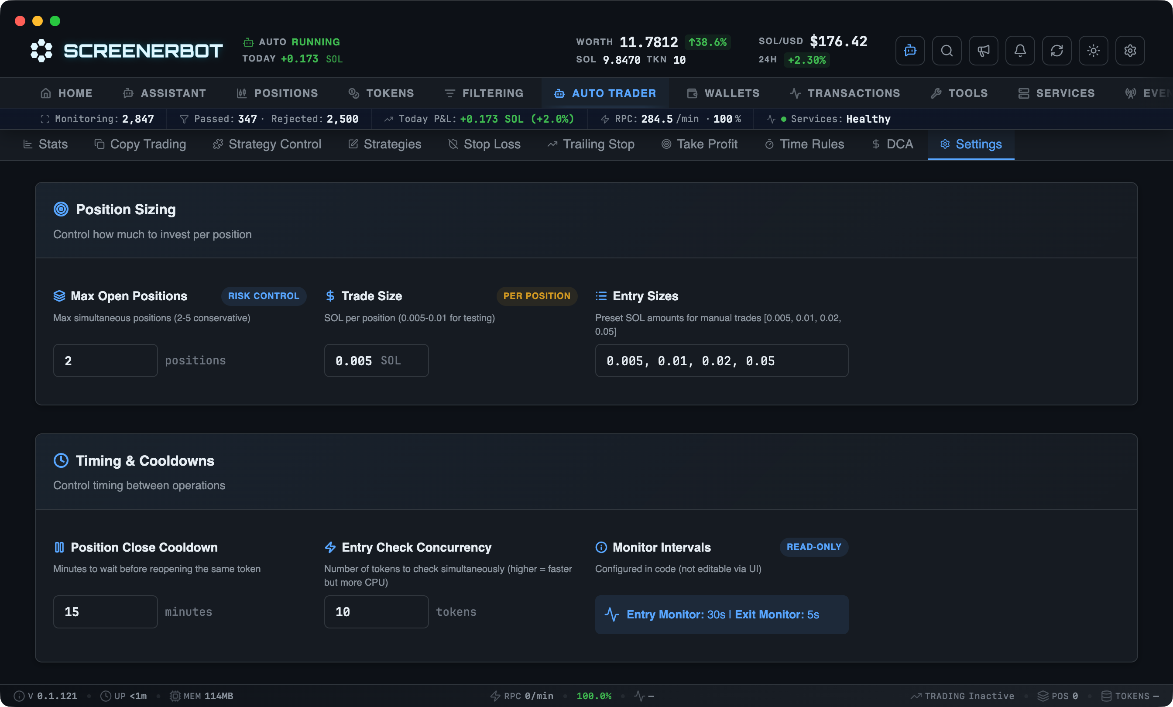Select the FILTERING tab

[x=484, y=93]
